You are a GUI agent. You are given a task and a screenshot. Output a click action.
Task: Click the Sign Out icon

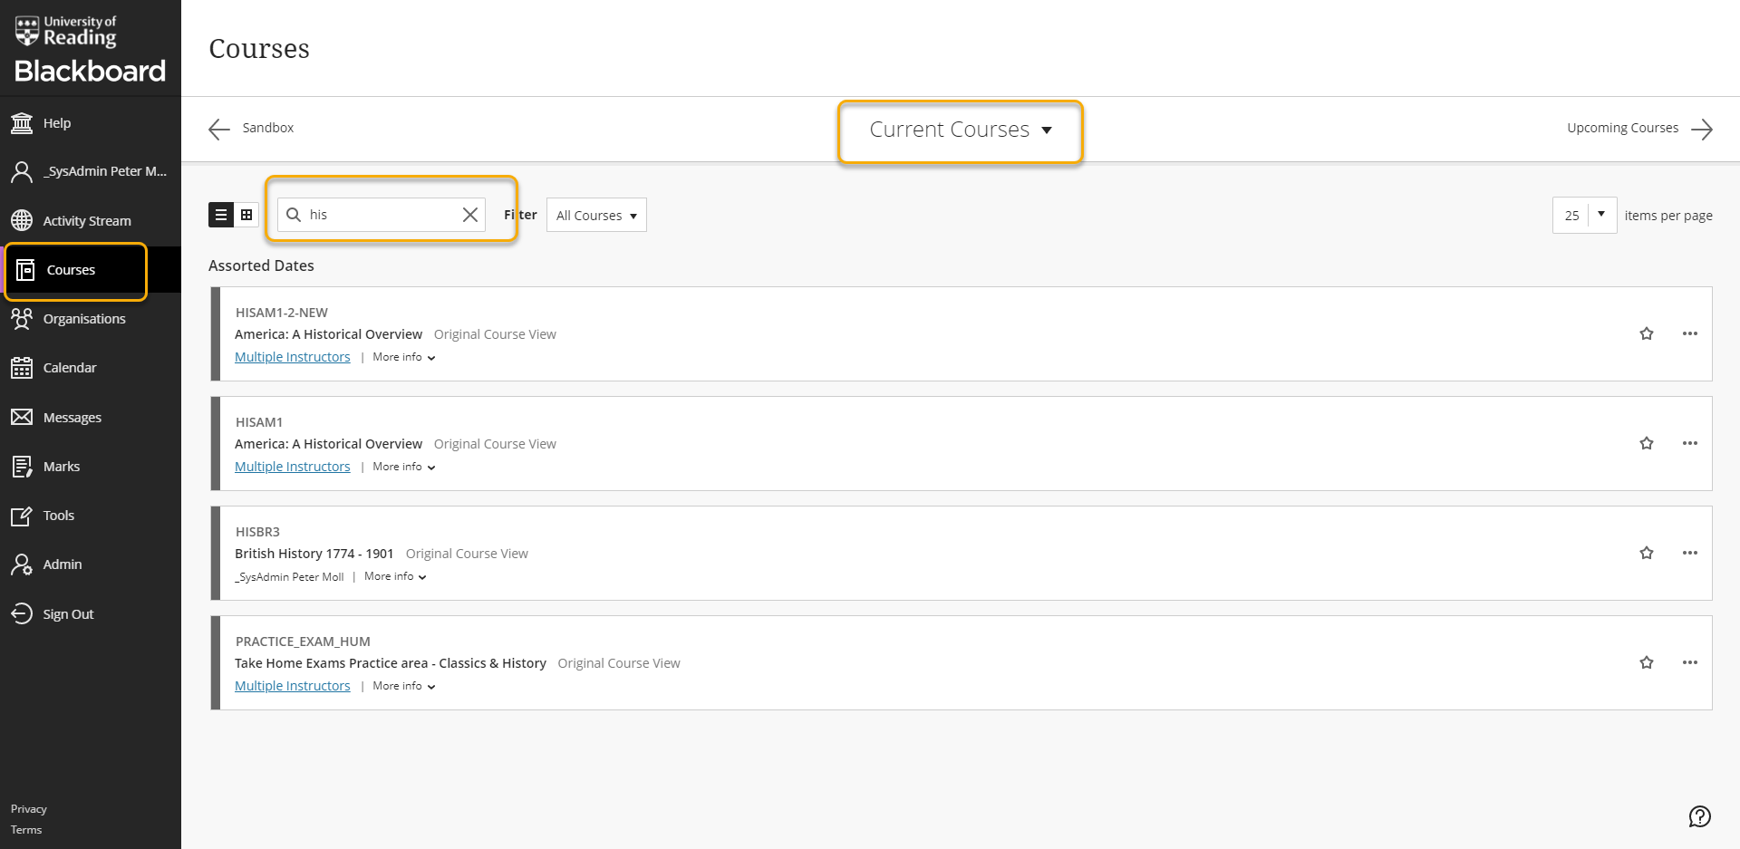tap(22, 613)
